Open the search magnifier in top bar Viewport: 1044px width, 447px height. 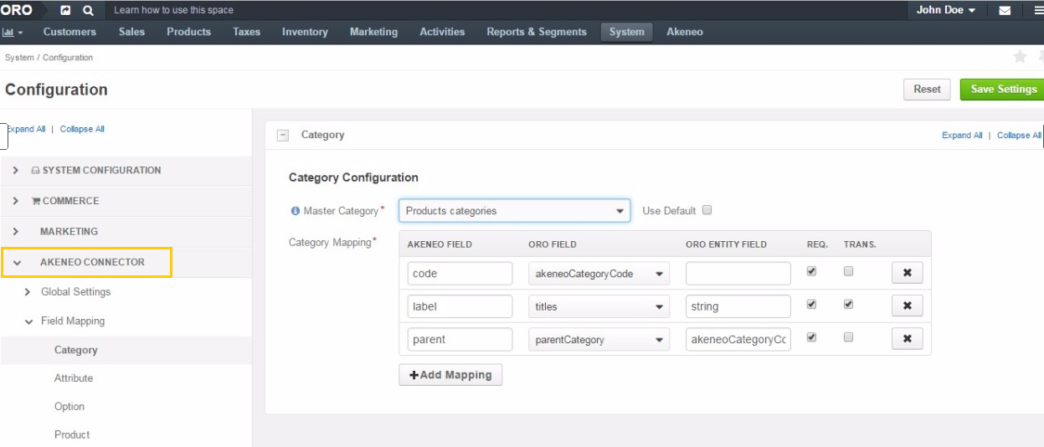[x=89, y=10]
